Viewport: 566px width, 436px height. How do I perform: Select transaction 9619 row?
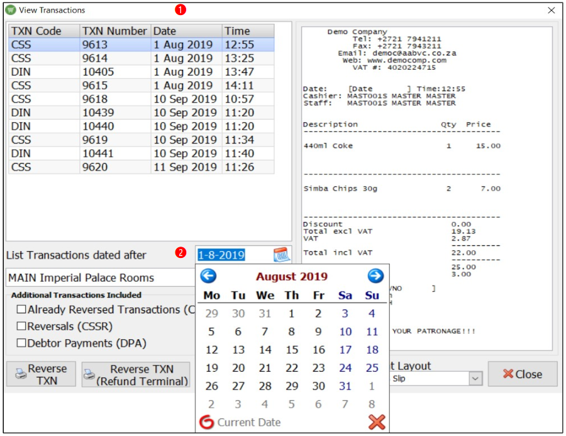(x=141, y=140)
